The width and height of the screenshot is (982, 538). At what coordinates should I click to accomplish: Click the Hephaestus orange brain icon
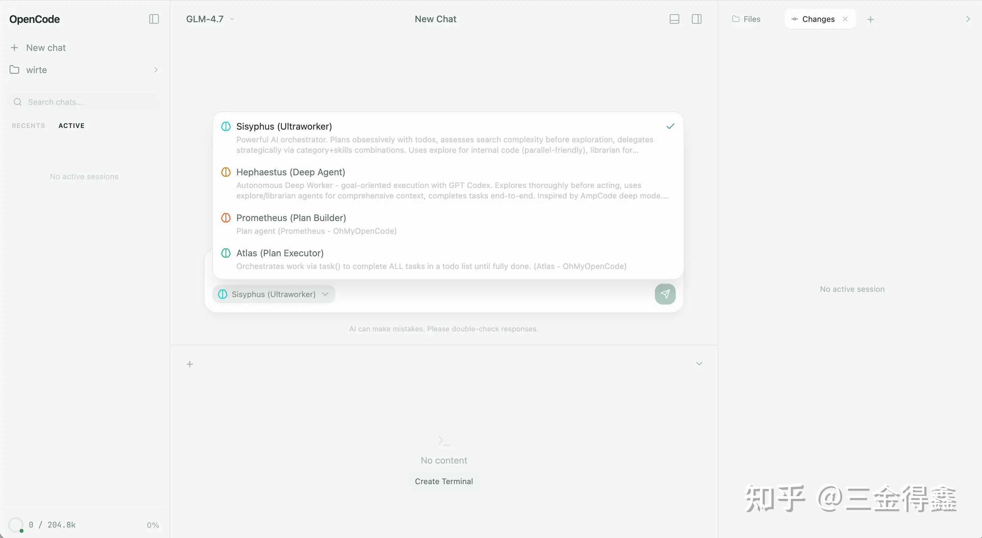point(226,172)
